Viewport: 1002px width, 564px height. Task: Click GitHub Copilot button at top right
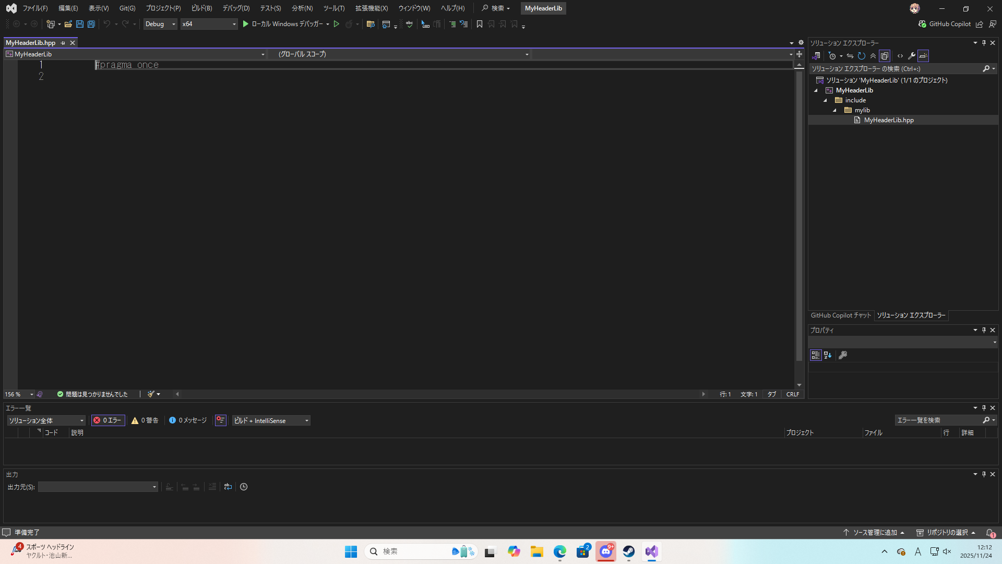[945, 24]
